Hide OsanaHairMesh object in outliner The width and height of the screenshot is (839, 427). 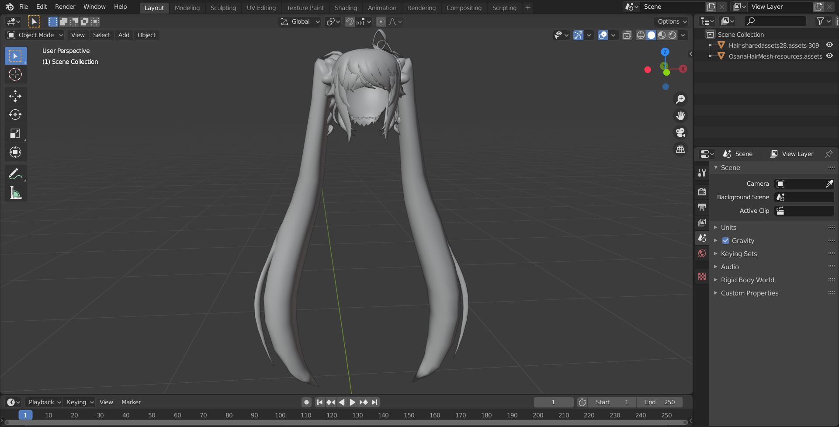pyautogui.click(x=829, y=56)
